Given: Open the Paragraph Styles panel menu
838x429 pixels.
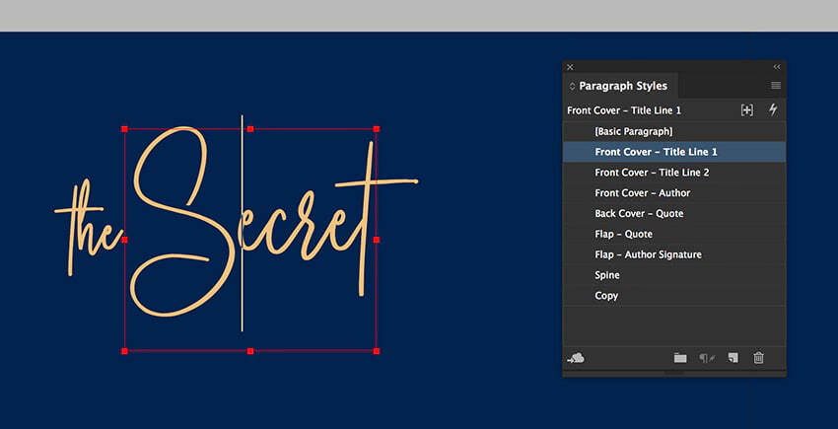Looking at the screenshot, I should point(776,86).
